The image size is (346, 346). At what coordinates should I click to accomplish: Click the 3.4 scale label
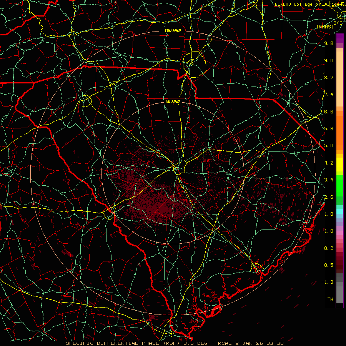point(329,180)
